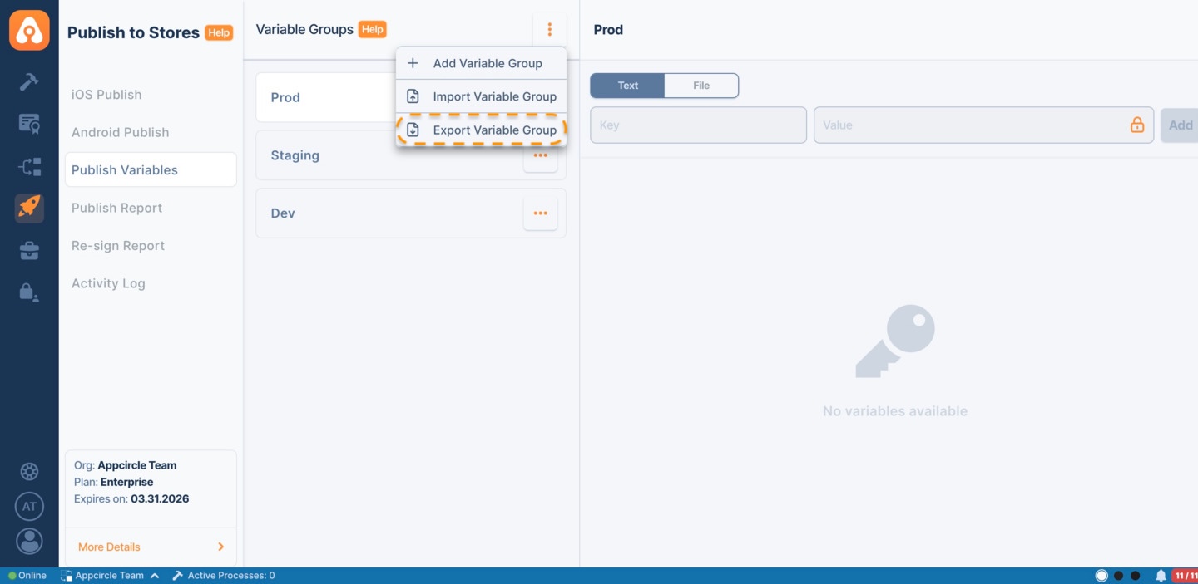Click inside the Key input field
Viewport: 1198px width, 584px height.
697,125
